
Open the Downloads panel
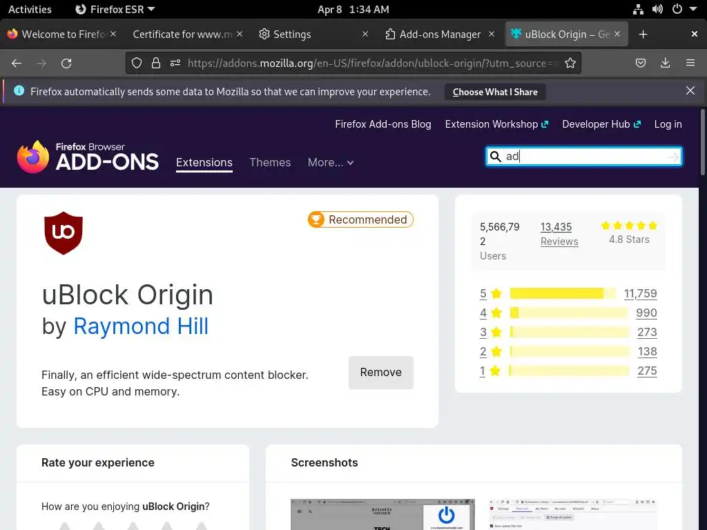[x=665, y=63]
